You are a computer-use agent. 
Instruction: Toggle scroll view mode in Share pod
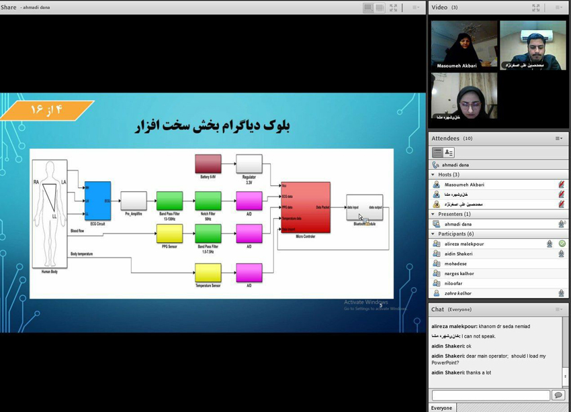point(380,7)
